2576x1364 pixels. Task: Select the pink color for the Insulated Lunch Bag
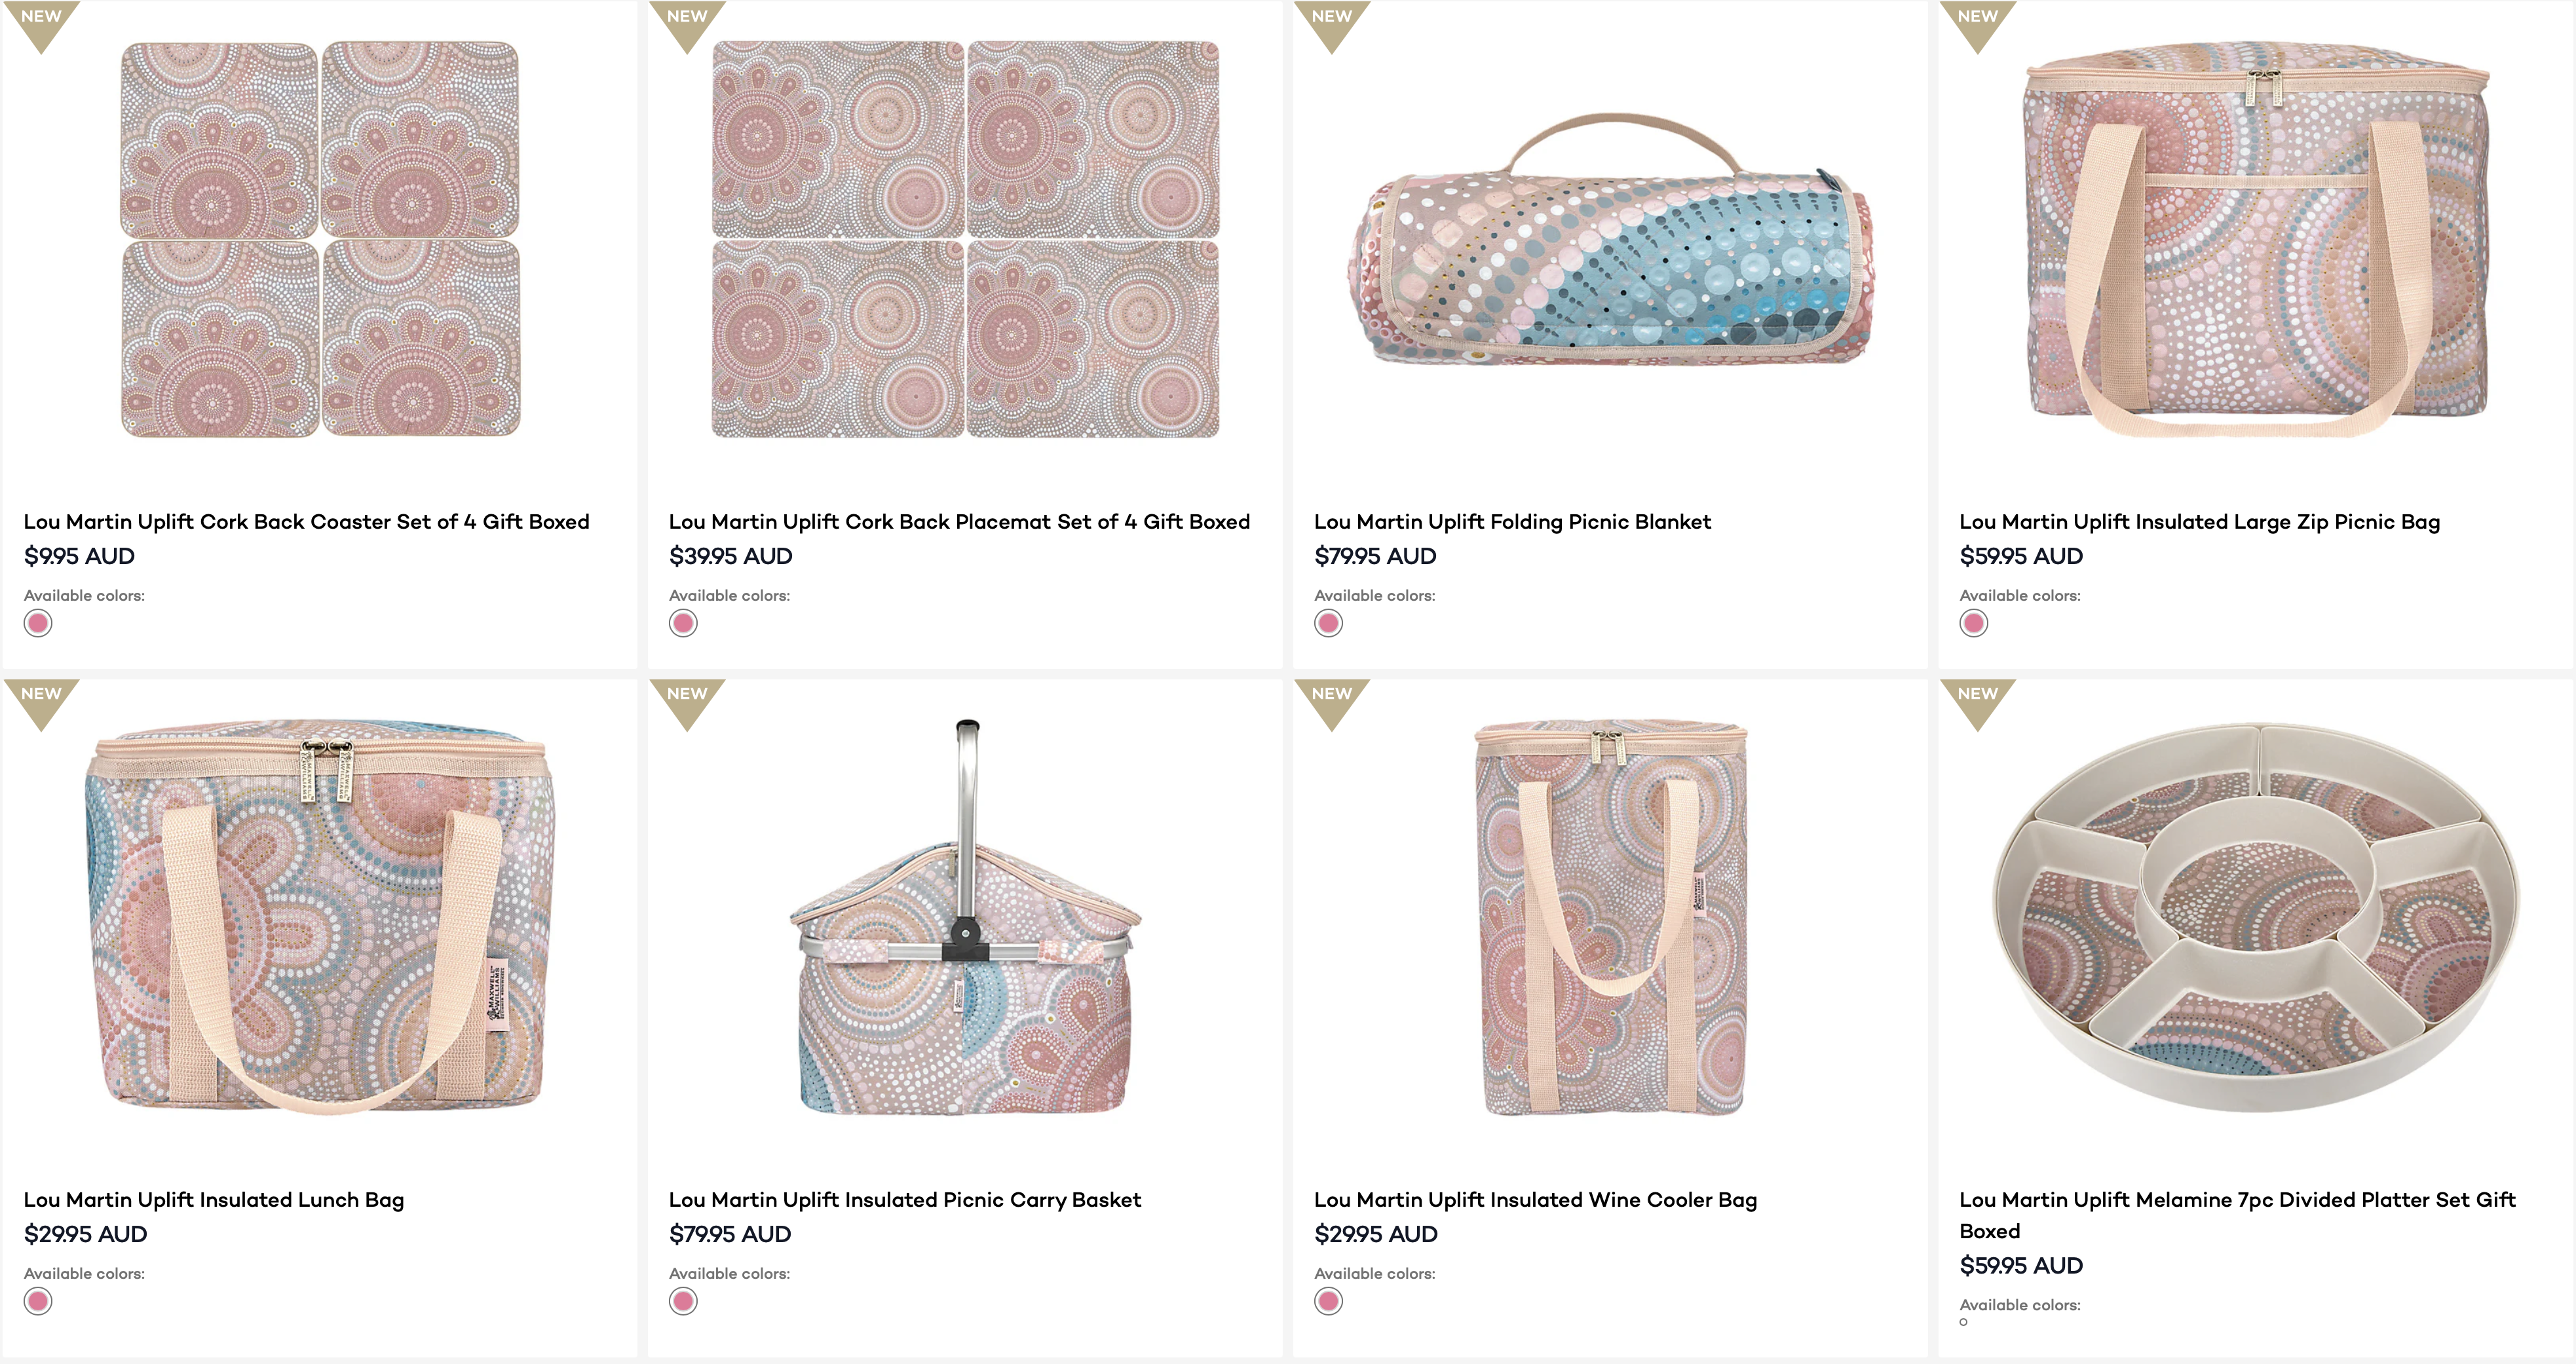click(x=37, y=1301)
